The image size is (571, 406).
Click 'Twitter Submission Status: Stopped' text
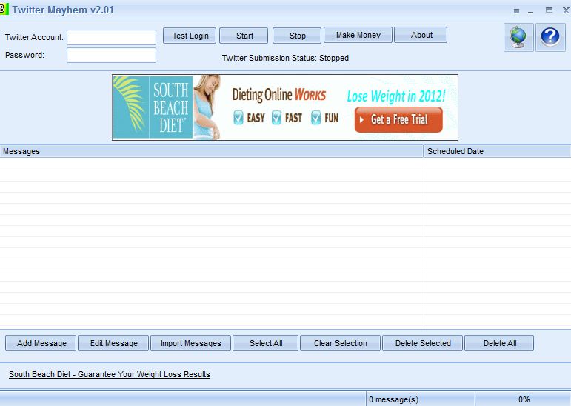[x=285, y=58]
